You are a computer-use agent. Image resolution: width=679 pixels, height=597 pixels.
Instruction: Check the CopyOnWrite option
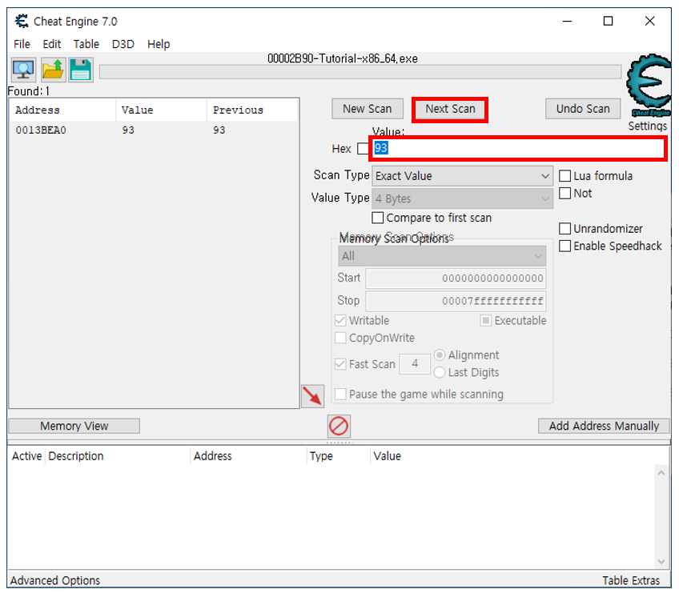coord(340,338)
